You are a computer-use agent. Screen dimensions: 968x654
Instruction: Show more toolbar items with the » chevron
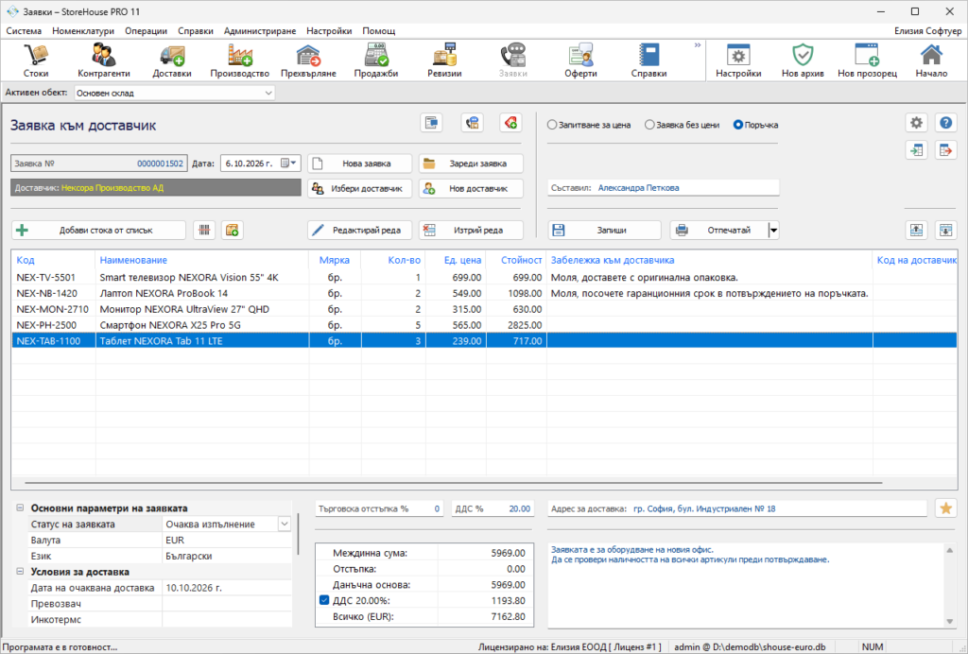coord(698,45)
